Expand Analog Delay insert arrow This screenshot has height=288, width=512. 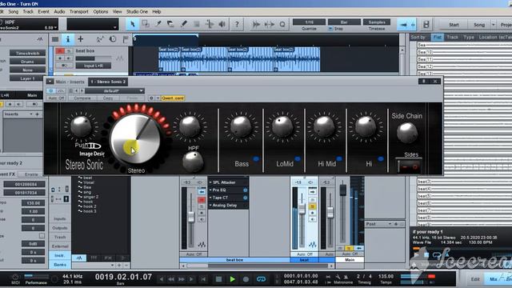pyautogui.click(x=210, y=206)
